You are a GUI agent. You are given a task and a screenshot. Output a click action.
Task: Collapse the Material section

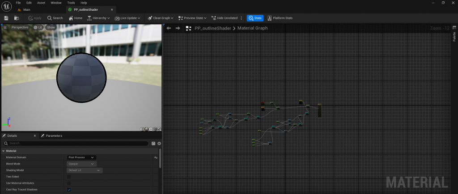tap(4, 151)
